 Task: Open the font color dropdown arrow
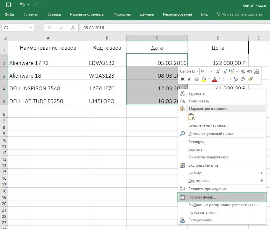point(220,79)
